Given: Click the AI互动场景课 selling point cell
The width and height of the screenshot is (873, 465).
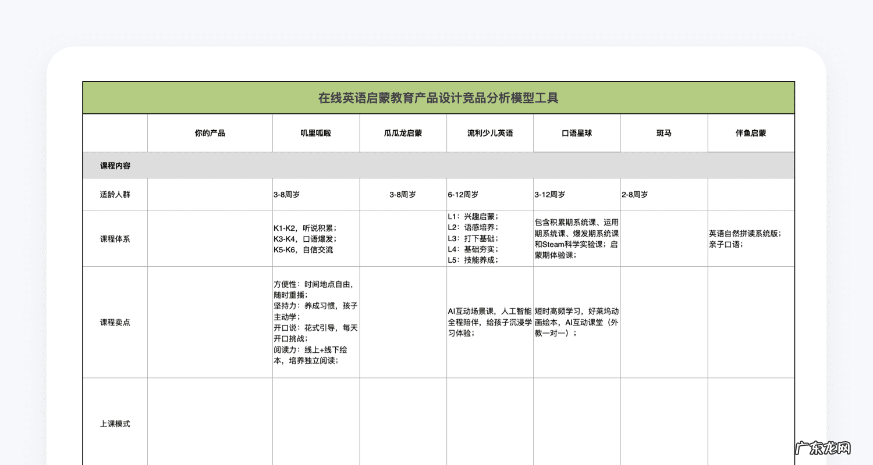Looking at the screenshot, I should click(x=489, y=322).
